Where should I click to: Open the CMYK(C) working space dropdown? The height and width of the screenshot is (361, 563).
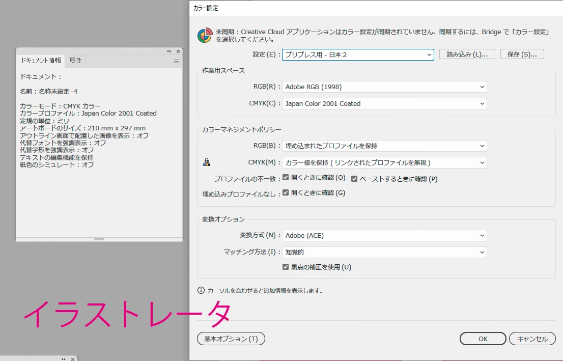pyautogui.click(x=384, y=103)
